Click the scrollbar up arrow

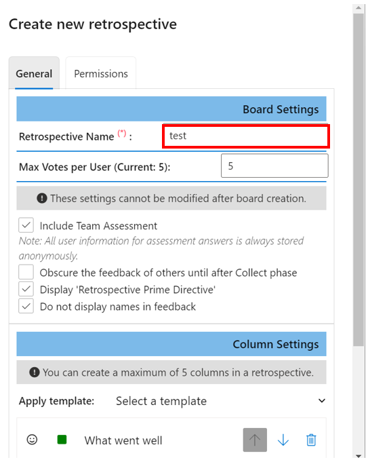click(359, 8)
